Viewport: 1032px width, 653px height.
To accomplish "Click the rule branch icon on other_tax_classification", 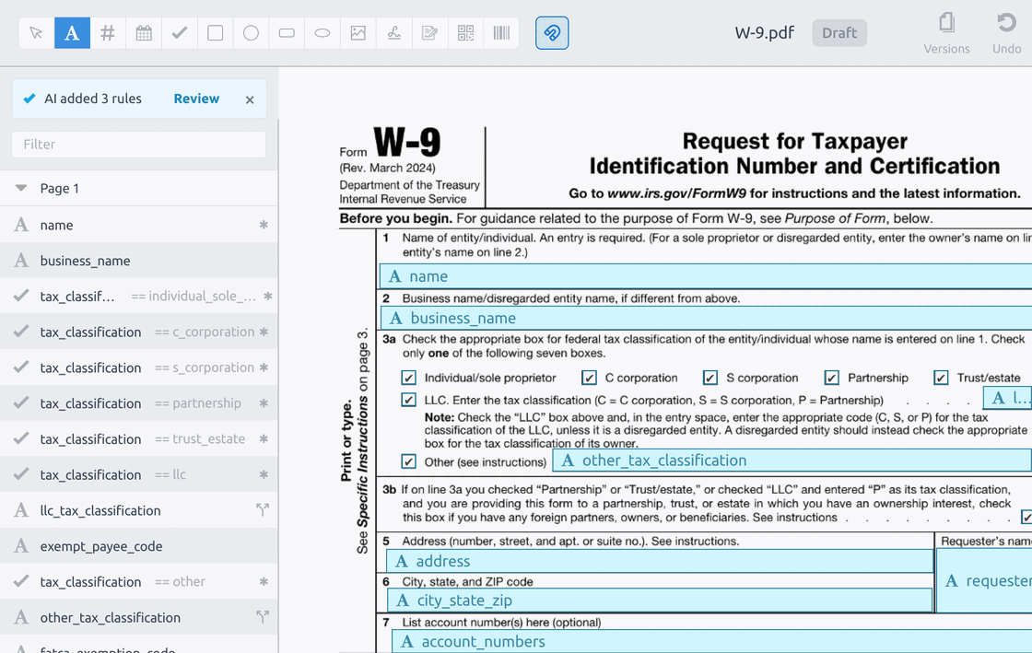I will pyautogui.click(x=263, y=617).
